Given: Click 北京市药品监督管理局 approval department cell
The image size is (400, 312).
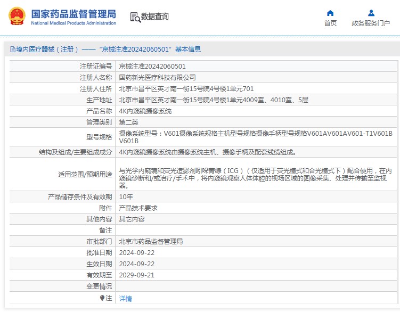Looking at the screenshot, I should [151, 242].
